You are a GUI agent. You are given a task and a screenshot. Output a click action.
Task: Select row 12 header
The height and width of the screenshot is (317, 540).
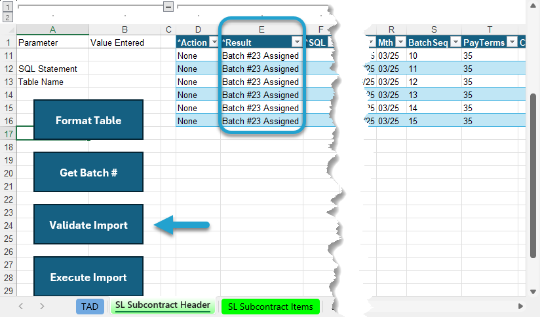pyautogui.click(x=9, y=69)
